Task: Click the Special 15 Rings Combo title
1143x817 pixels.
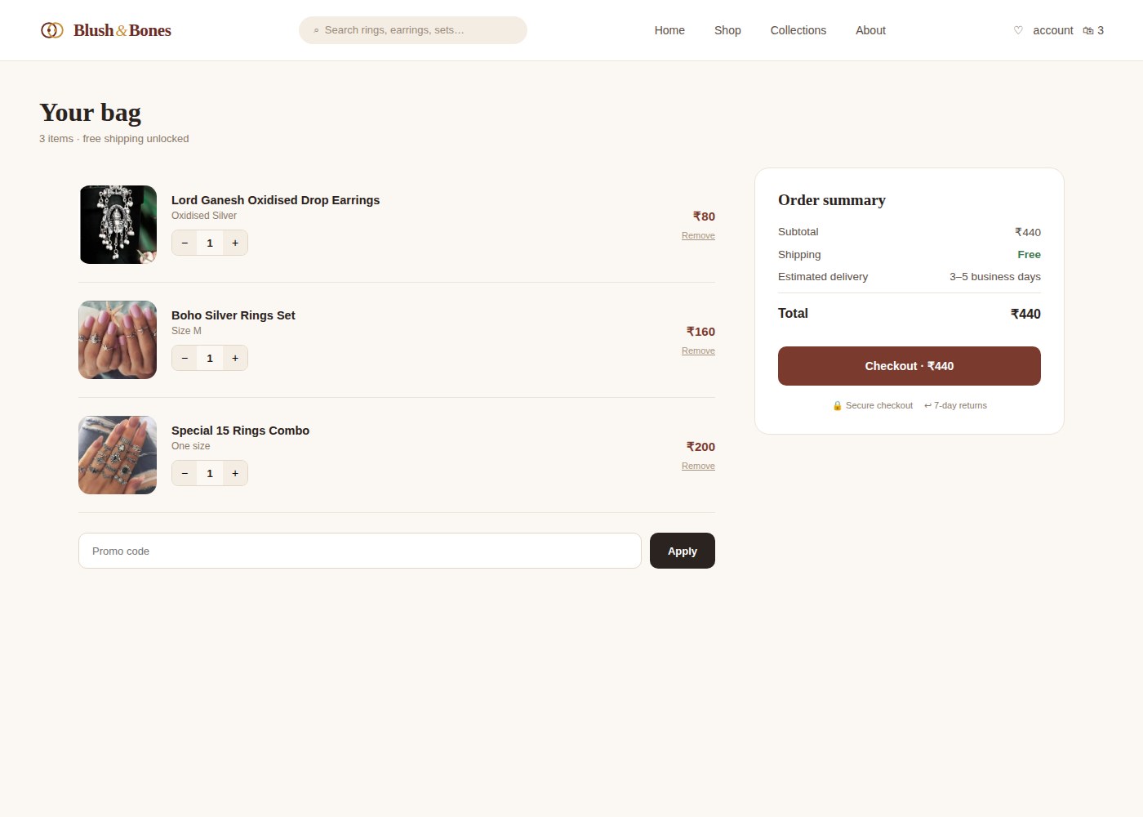Action: click(x=240, y=431)
